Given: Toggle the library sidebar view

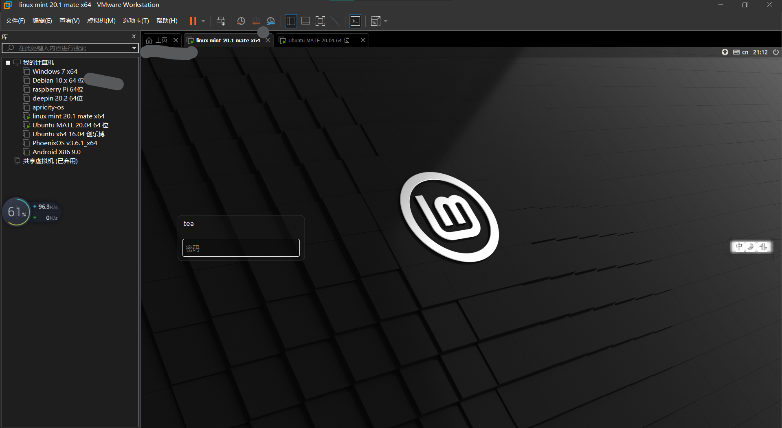Looking at the screenshot, I should pyautogui.click(x=291, y=21).
